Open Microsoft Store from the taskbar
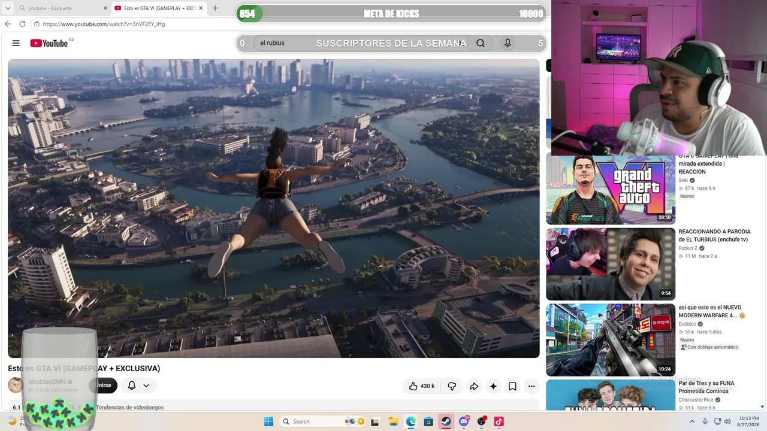Screen dimensions: 767x431 tap(428, 421)
